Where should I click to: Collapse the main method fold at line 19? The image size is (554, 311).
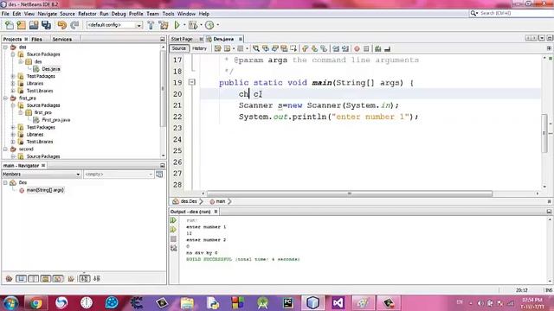pyautogui.click(x=192, y=82)
